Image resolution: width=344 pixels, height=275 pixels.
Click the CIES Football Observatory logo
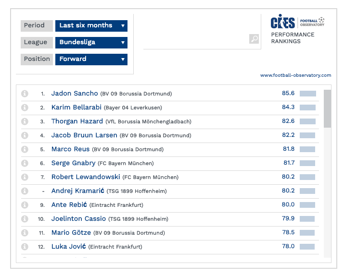click(x=297, y=22)
